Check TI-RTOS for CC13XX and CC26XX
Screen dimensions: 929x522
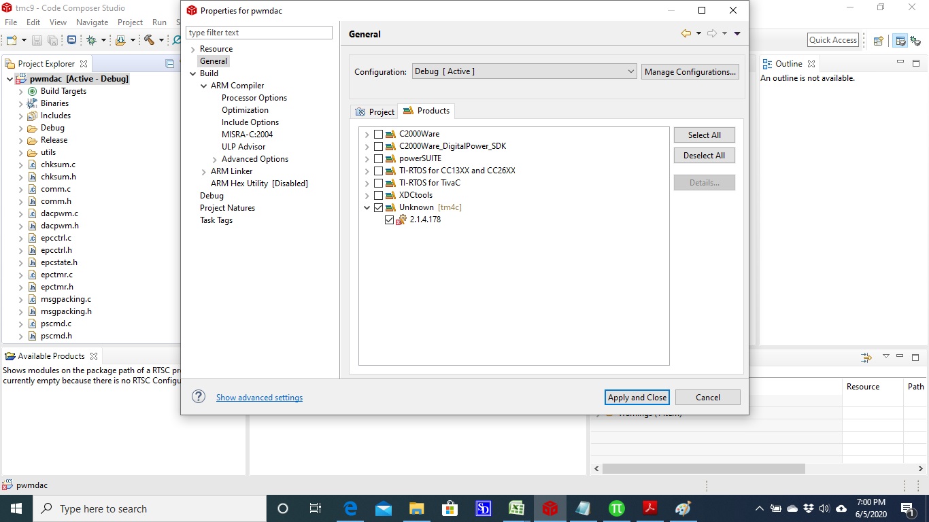[x=379, y=171]
